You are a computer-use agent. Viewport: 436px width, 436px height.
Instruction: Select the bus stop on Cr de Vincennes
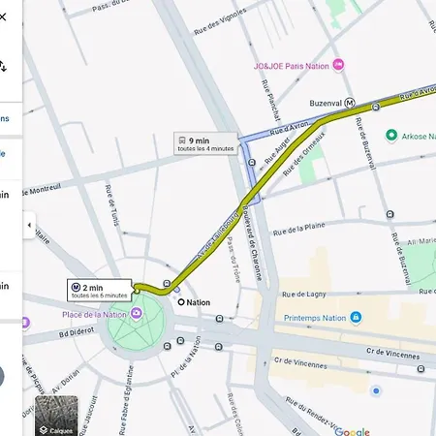pyautogui.click(x=420, y=369)
